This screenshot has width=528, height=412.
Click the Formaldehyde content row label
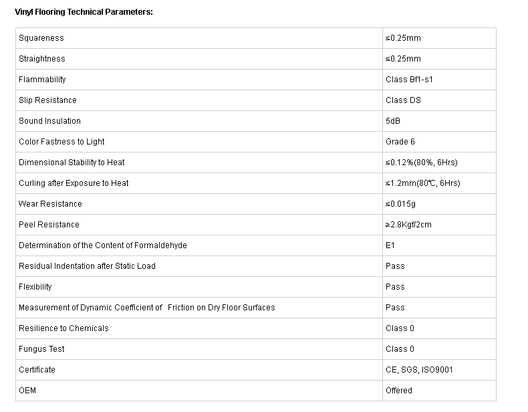[103, 245]
